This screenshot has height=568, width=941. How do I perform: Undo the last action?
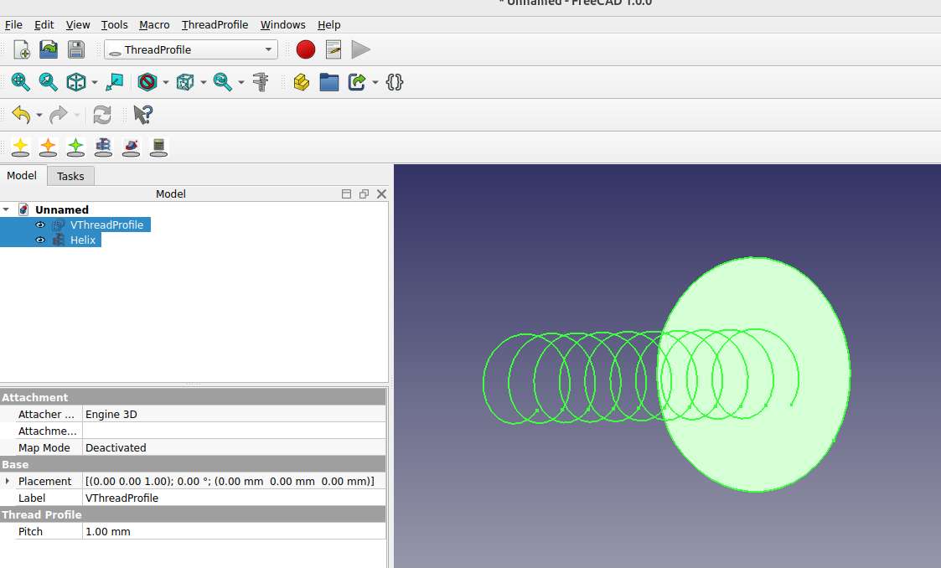point(22,115)
